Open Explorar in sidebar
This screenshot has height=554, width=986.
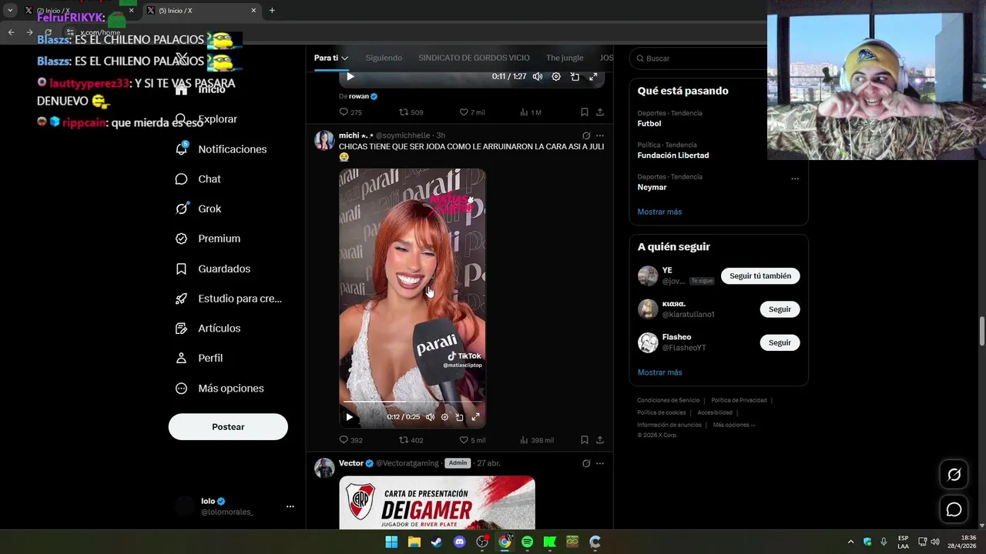(x=206, y=119)
